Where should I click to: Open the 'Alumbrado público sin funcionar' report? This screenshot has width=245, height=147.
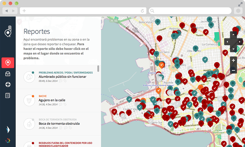[x=62, y=77]
